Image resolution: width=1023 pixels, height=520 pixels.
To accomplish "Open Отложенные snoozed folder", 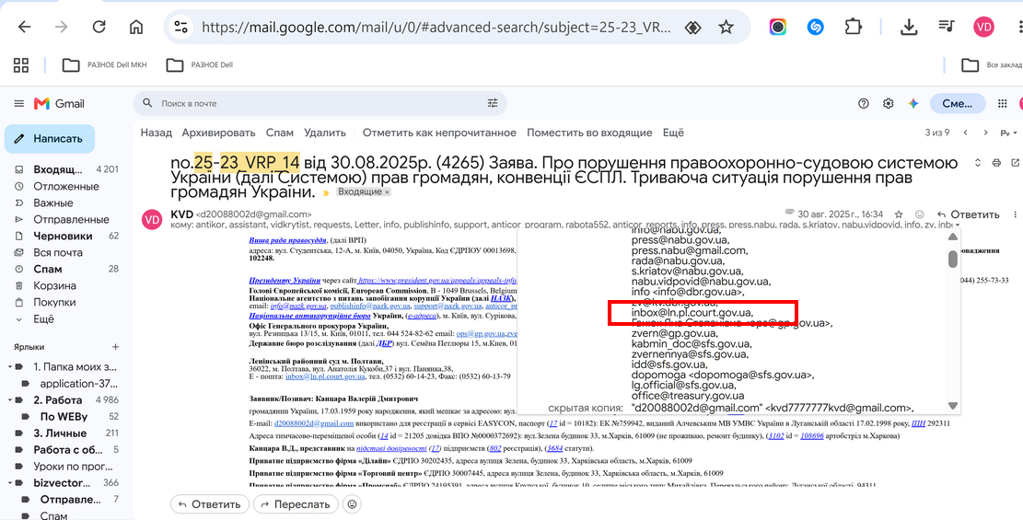I will [65, 186].
